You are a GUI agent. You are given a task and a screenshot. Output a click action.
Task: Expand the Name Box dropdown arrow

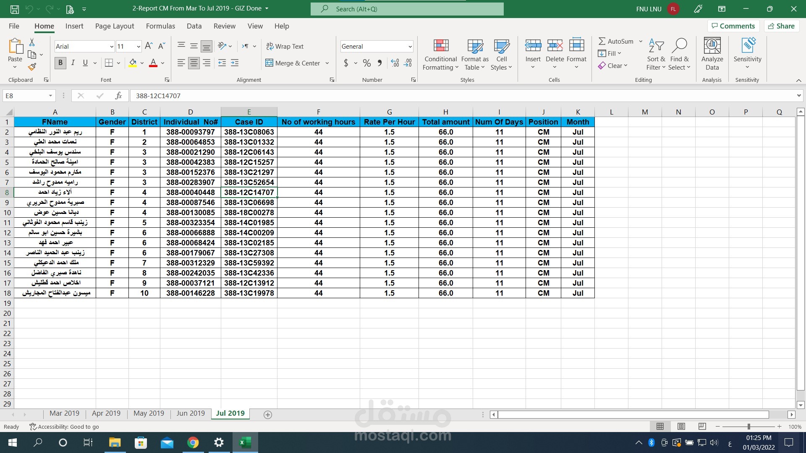coord(50,96)
